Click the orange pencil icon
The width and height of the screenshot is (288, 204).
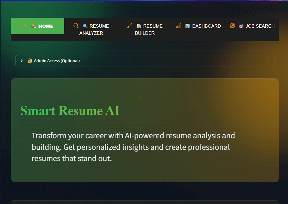[x=130, y=26]
